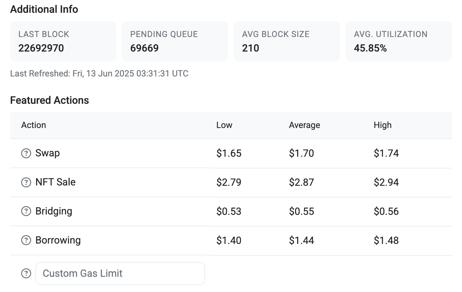Focus the Custom Gas Limit input field

click(x=120, y=274)
